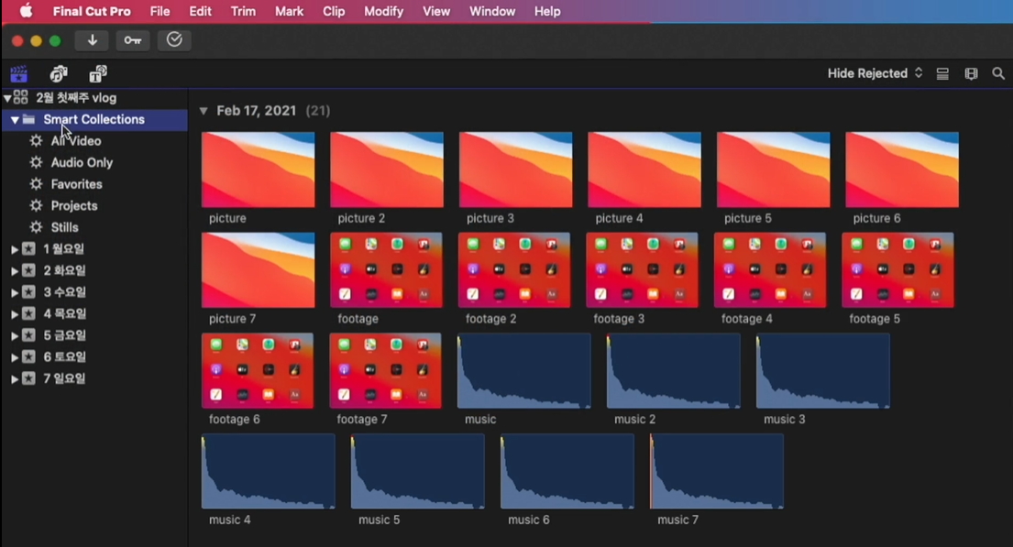Open the Final Cut Pro menu
Viewport: 1013px width, 547px height.
tap(92, 11)
